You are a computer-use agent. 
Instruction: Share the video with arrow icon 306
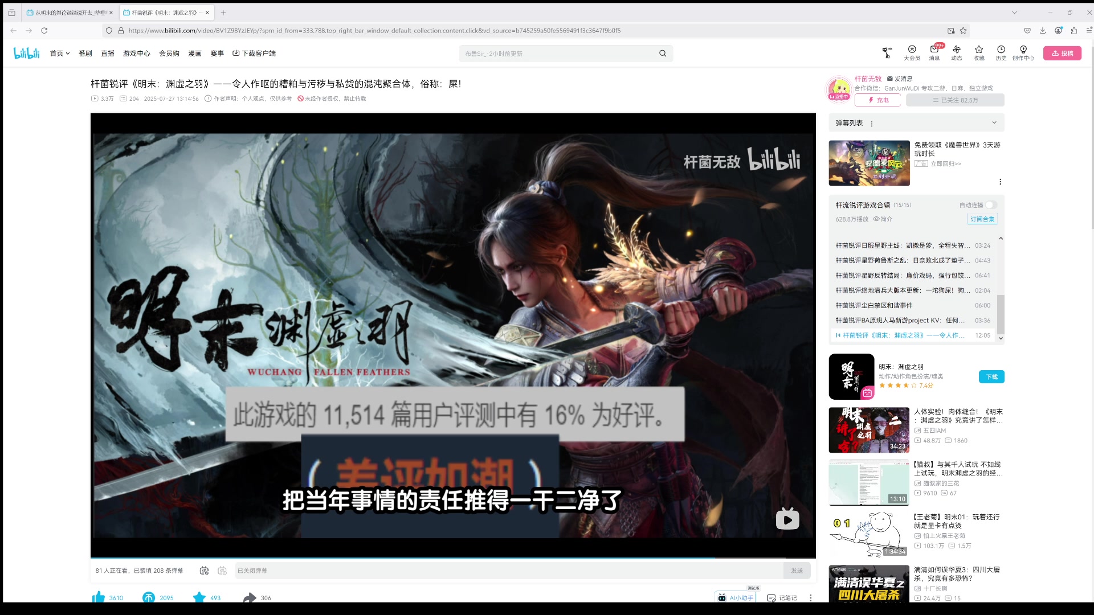[250, 597]
